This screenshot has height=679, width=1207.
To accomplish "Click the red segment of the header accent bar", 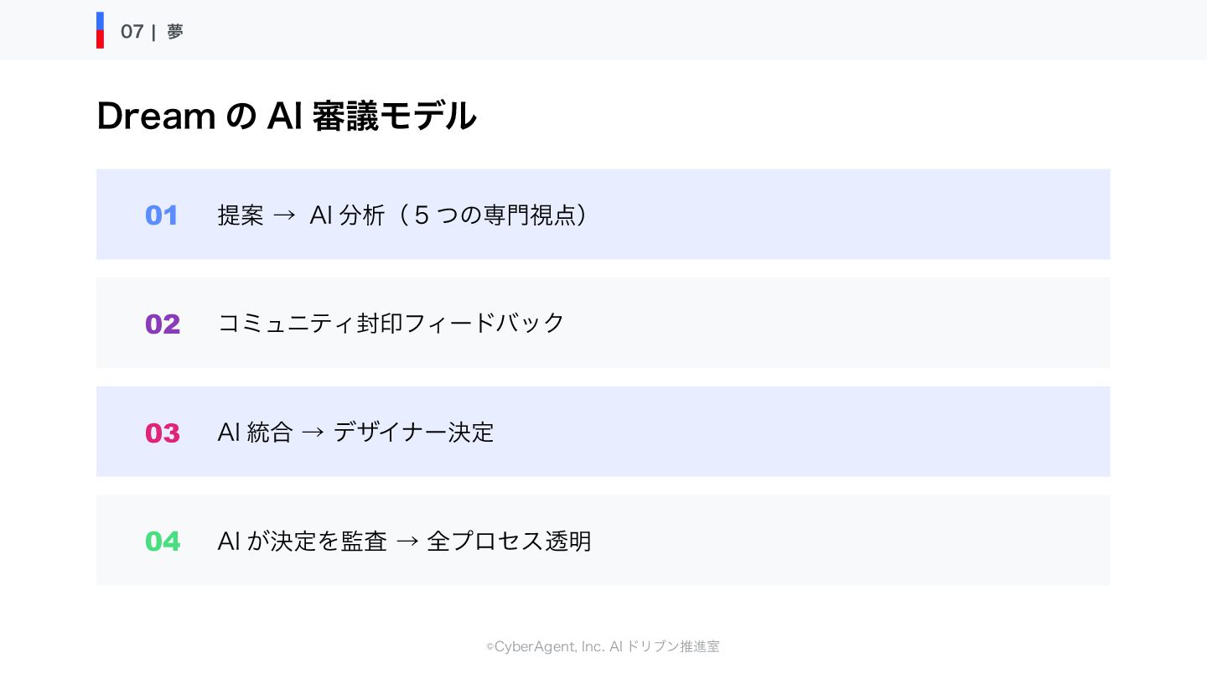I will click(100, 39).
